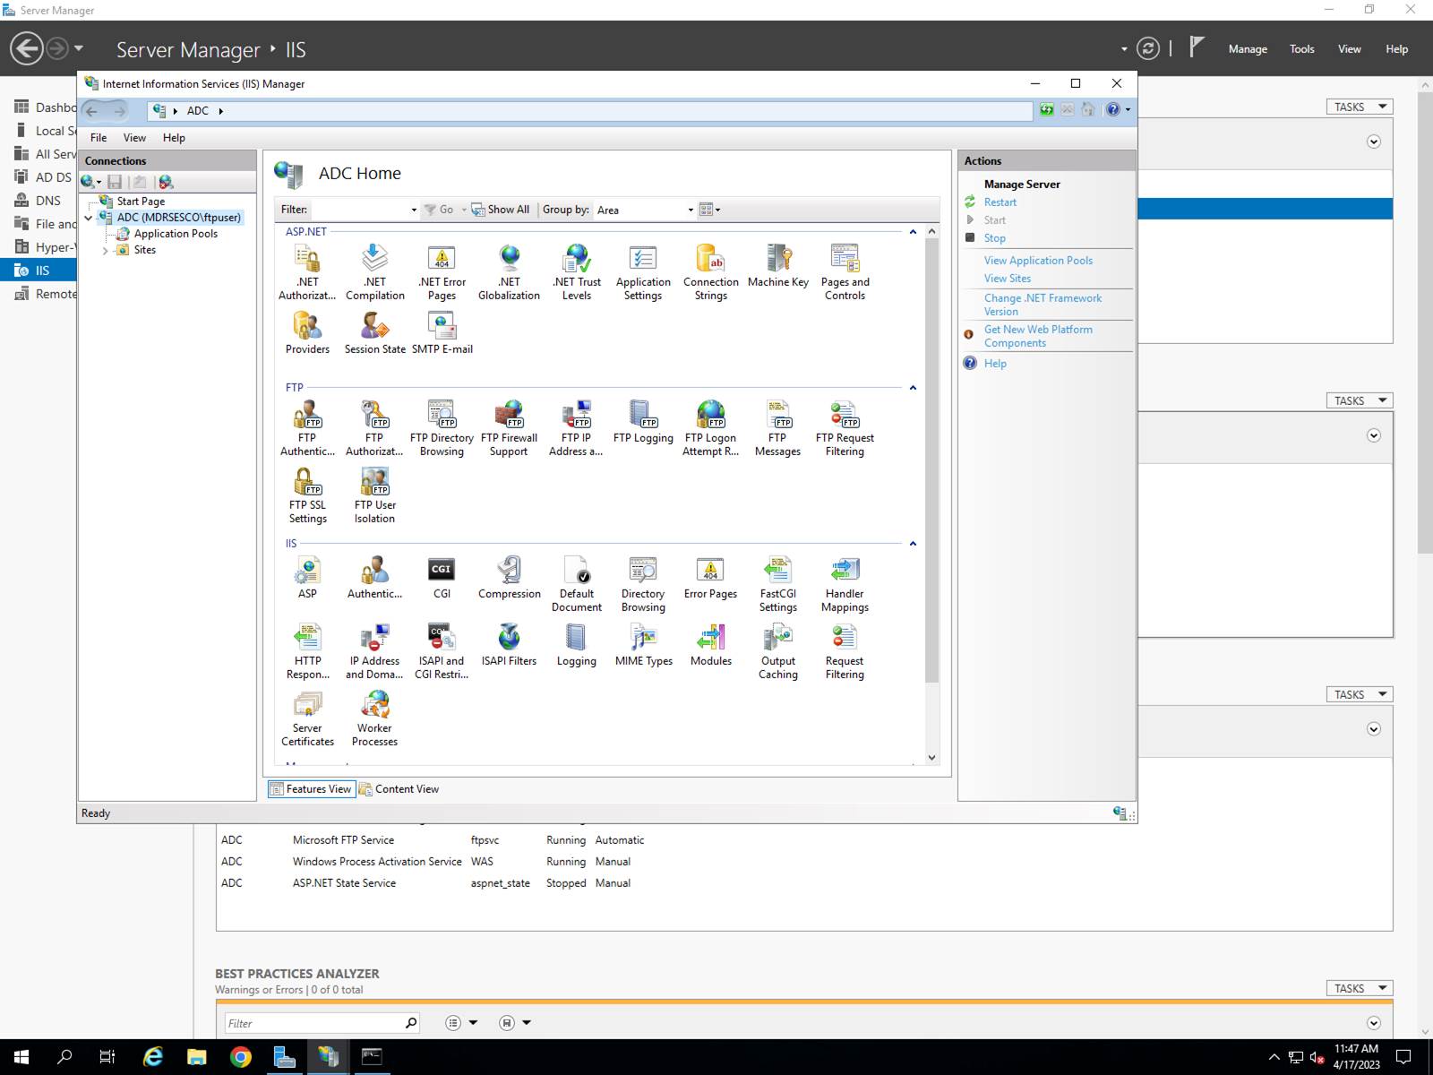
Task: Click View Sites link
Action: coord(1008,279)
